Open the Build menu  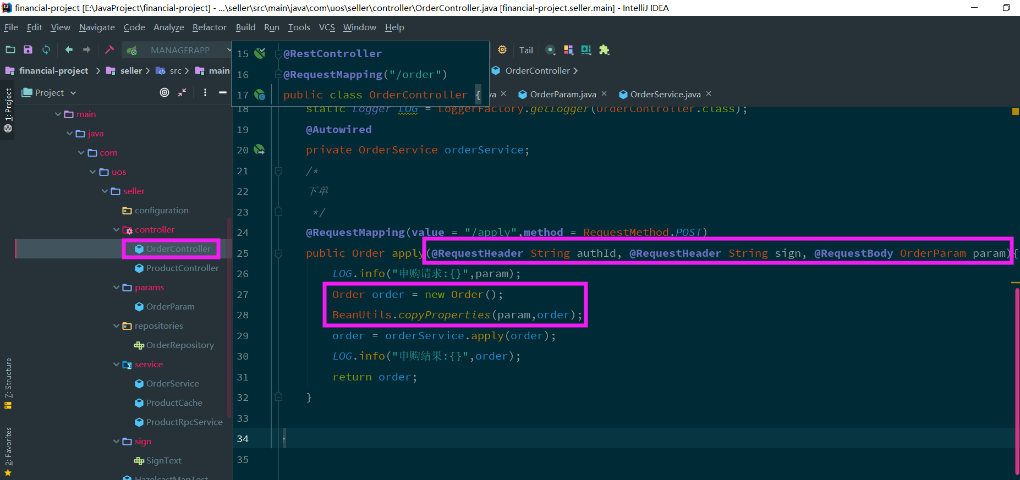245,27
